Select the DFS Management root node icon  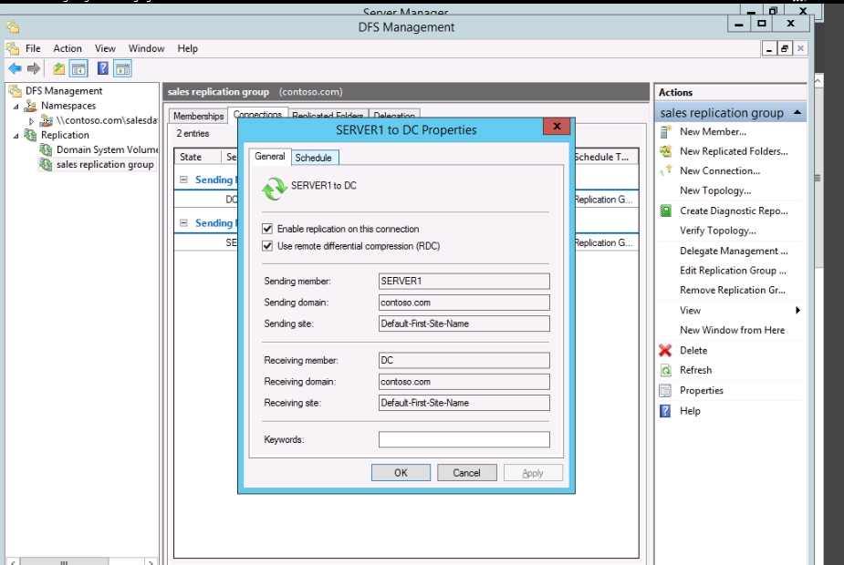coord(16,91)
